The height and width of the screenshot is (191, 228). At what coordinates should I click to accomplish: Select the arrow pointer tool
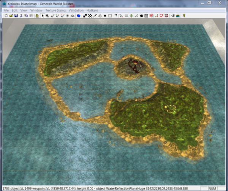click(43, 16)
